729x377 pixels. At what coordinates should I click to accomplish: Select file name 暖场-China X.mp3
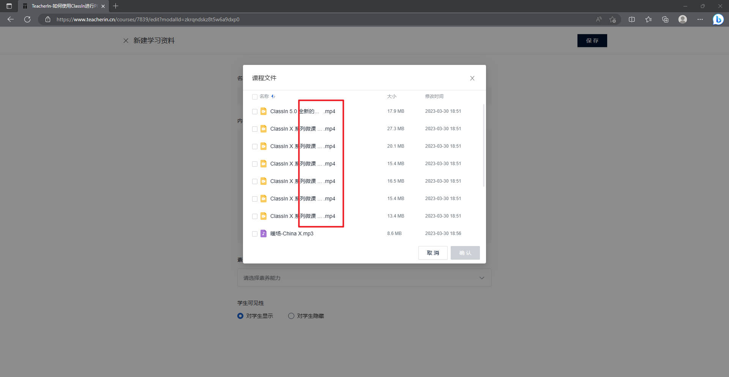point(292,233)
